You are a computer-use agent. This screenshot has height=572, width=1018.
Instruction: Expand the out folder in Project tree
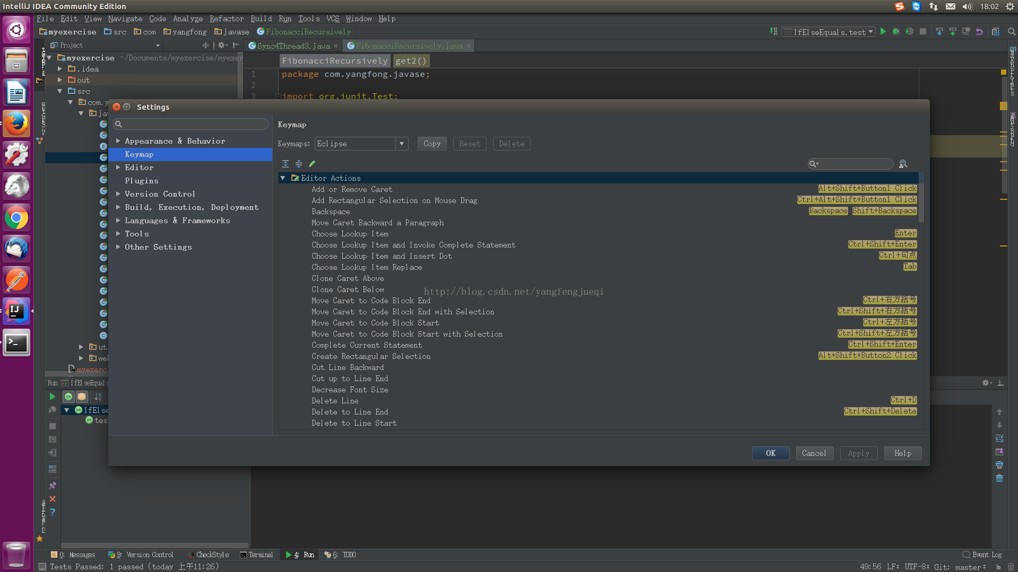[x=60, y=80]
